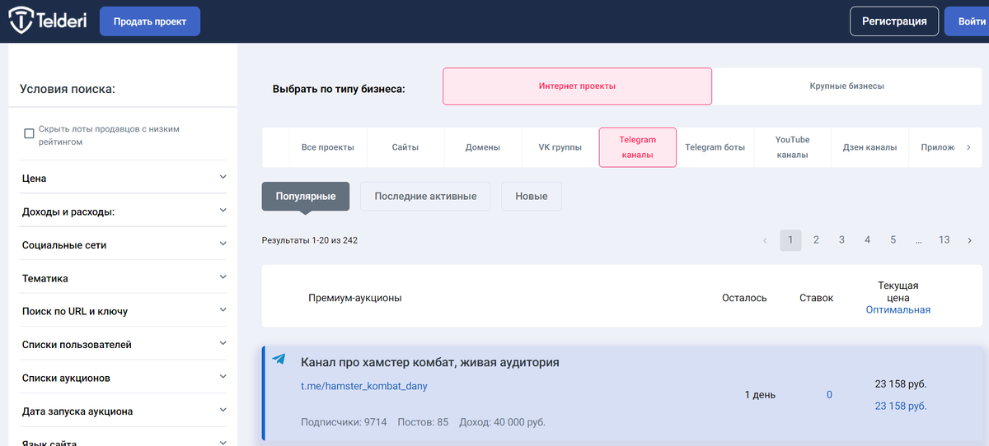The height and width of the screenshot is (446, 989).
Task: Click the Результаты 1-20 из 242 text
Action: point(310,240)
